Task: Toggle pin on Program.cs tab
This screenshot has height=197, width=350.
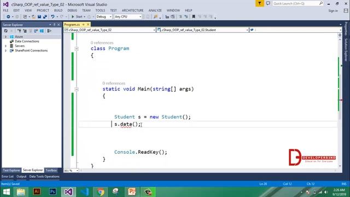Action: click(x=83, y=24)
